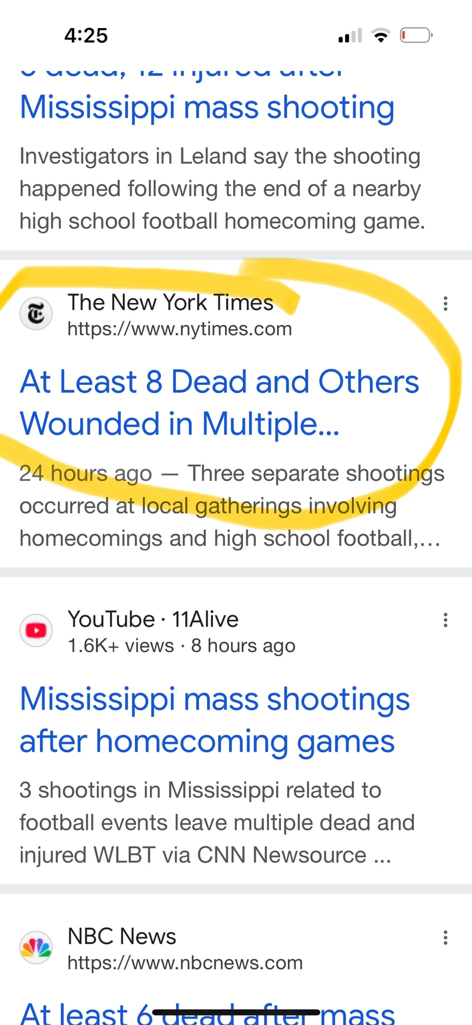Tap the nbcnews.com URL text
Screen dimensions: 472x1025
pyautogui.click(x=185, y=963)
